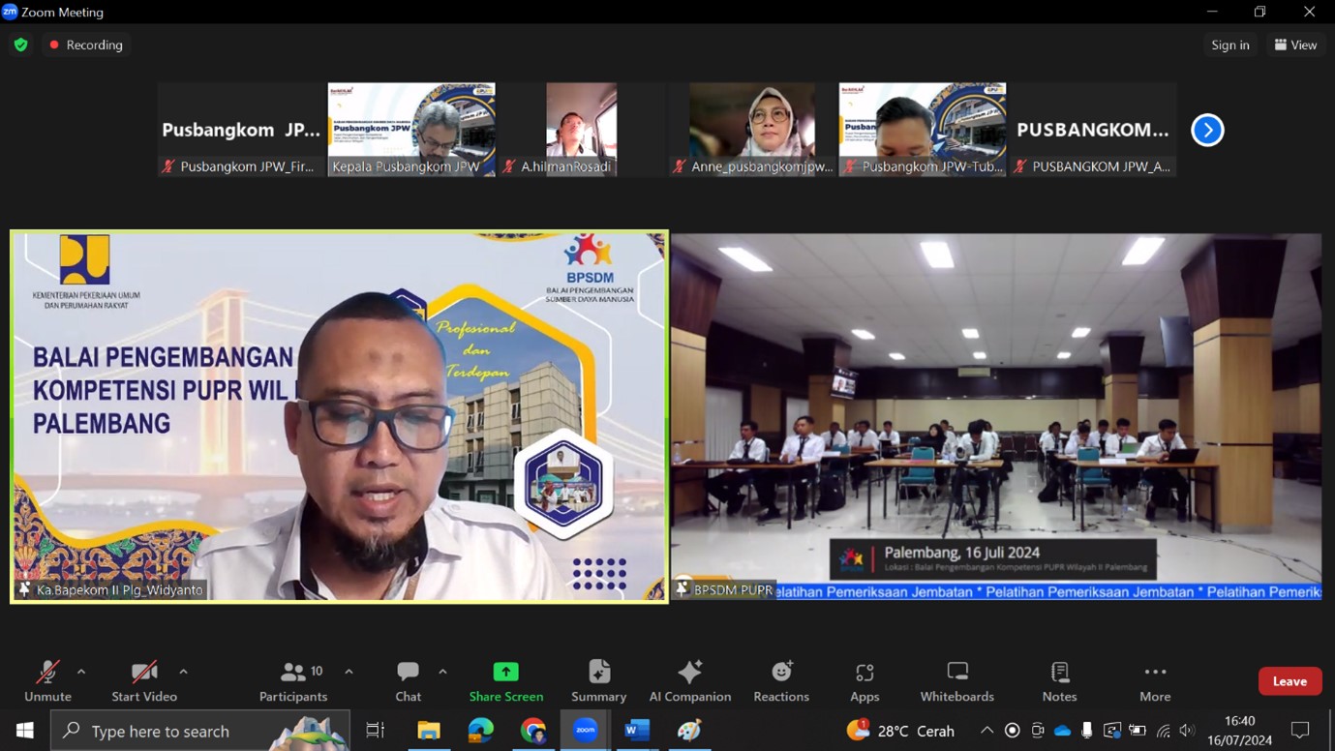Open volume speaker tray icon
The width and height of the screenshot is (1335, 751).
(x=1188, y=731)
